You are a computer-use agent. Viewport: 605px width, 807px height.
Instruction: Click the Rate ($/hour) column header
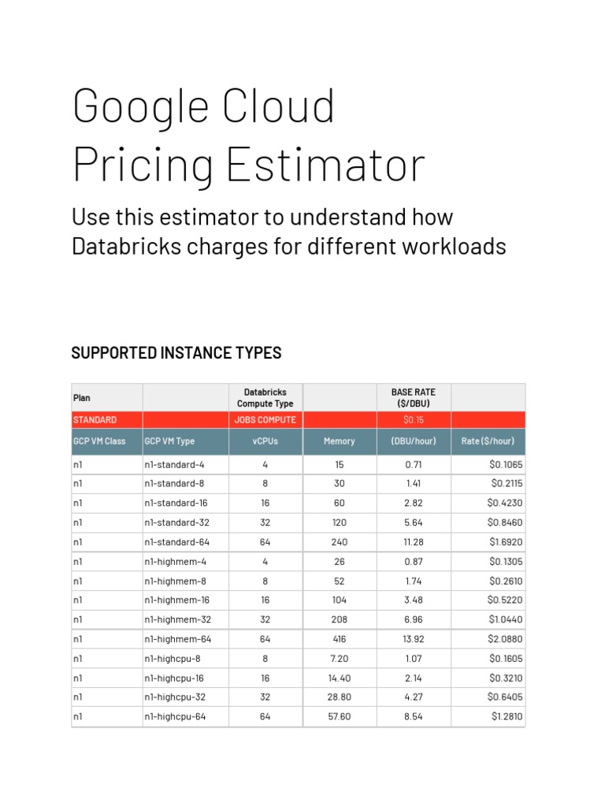click(x=488, y=441)
